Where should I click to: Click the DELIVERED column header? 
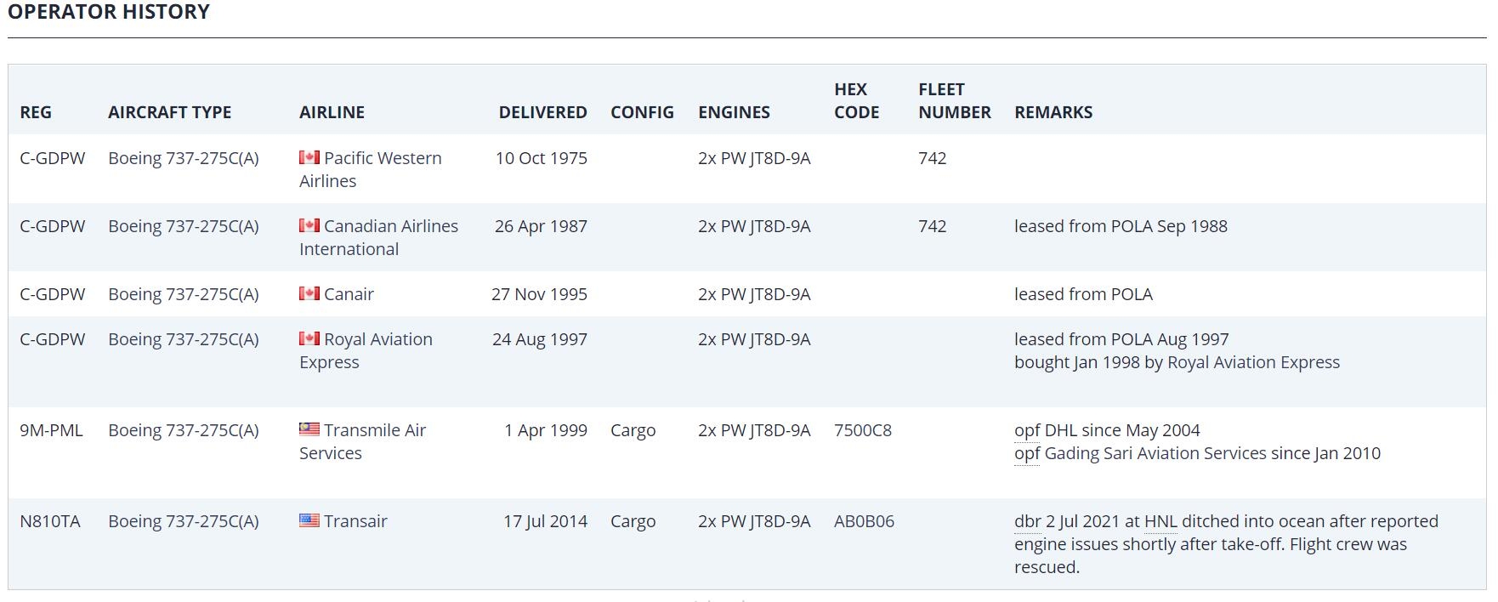(x=542, y=112)
